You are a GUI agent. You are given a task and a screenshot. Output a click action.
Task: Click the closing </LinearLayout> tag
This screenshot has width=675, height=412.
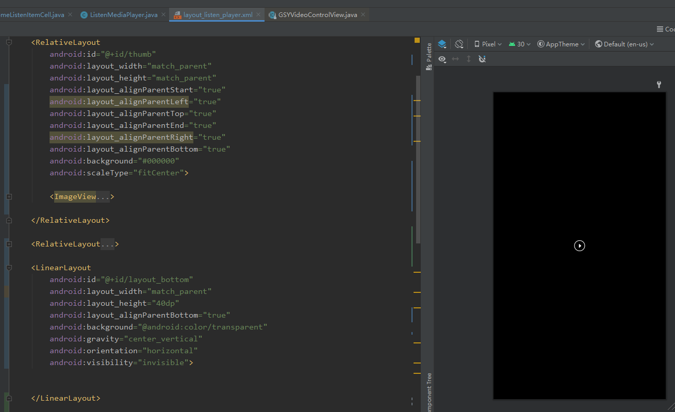pyautogui.click(x=65, y=398)
